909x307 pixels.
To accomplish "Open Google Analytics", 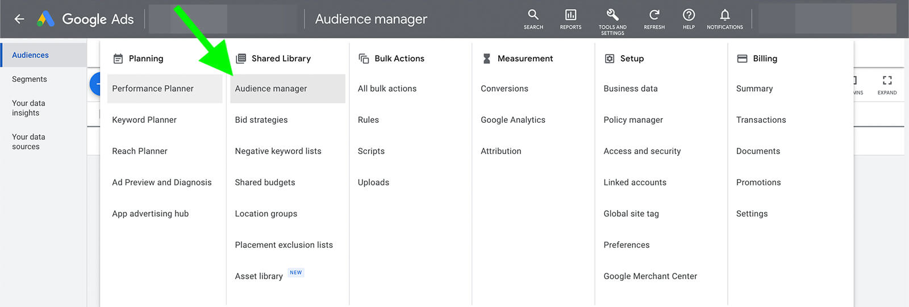I will tap(513, 120).
